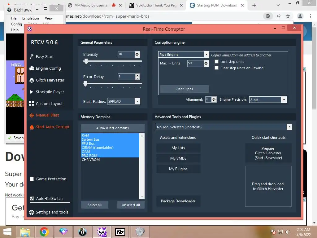Viewport: 317px width, 238px height.
Task: Click system tray volume icon
Action: coord(288,232)
